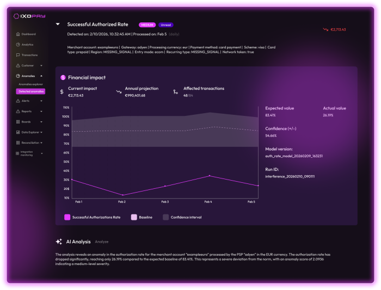The width and height of the screenshot is (381, 290).
Task: Toggle the Confidence interval legend series
Action: pos(165,217)
